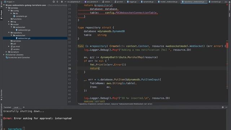
Task: Switch to model/.../websocket.go editor tab
Action: [168, 2]
